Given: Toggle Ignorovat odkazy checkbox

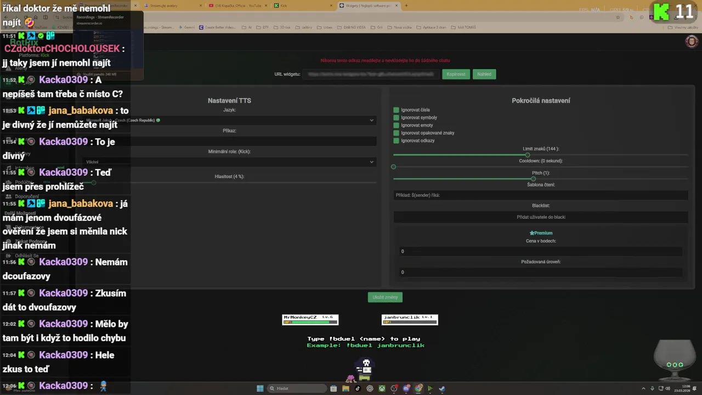Looking at the screenshot, I should [x=397, y=140].
